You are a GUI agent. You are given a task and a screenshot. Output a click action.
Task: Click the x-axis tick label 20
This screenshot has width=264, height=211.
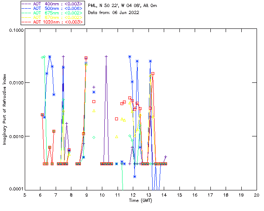point(256,195)
